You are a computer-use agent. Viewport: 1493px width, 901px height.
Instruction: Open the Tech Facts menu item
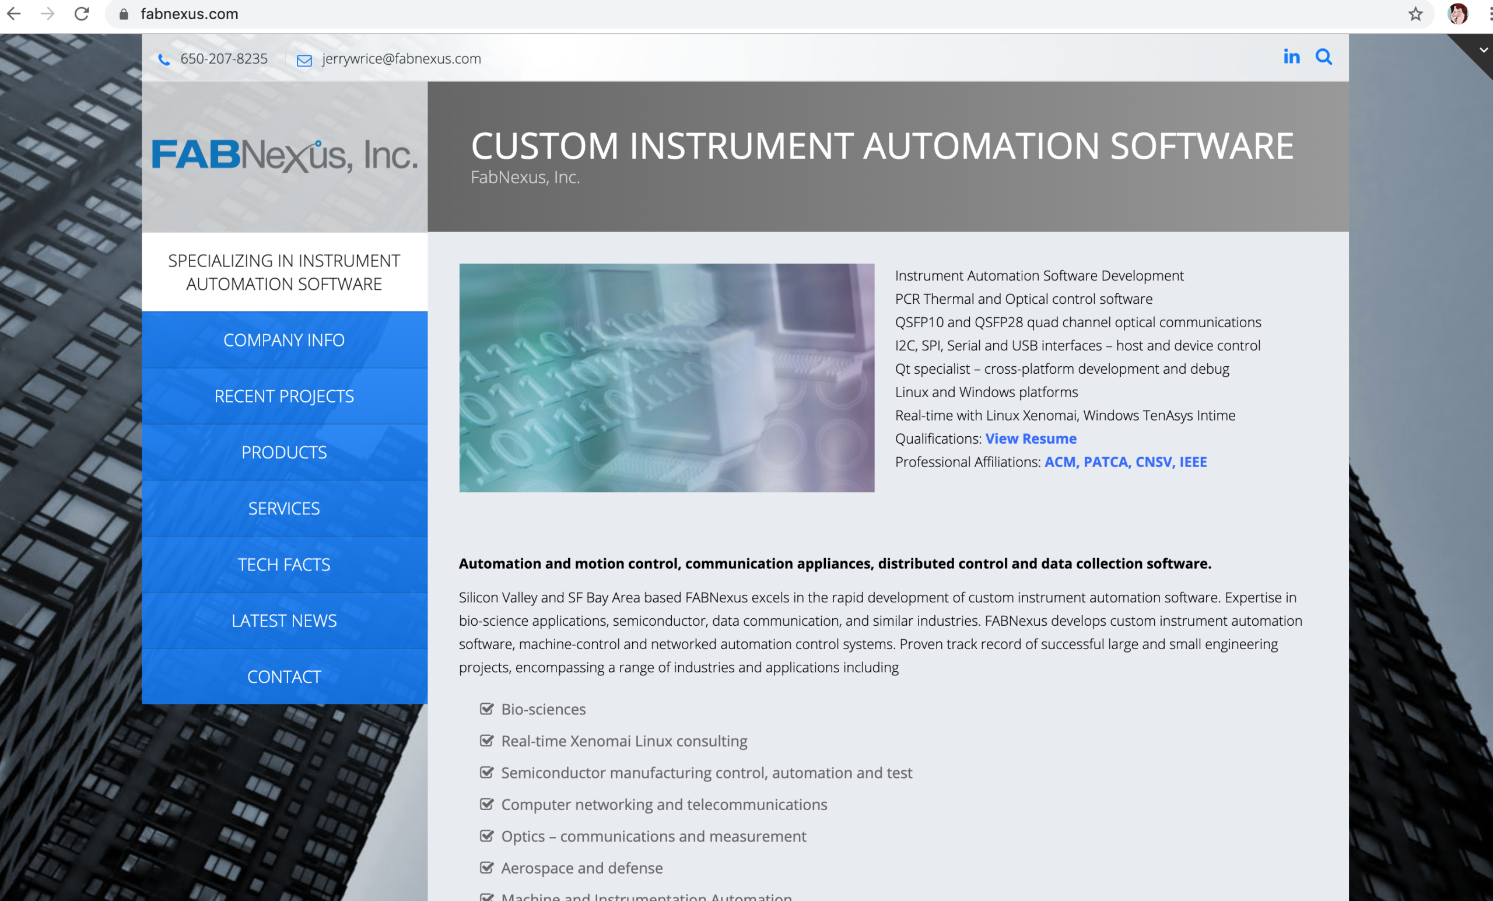click(x=284, y=564)
